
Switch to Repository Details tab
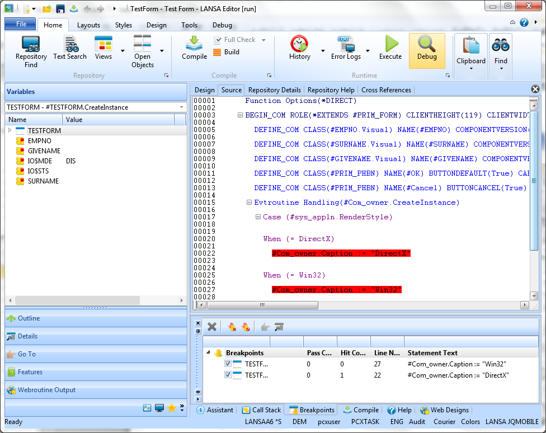click(x=274, y=90)
